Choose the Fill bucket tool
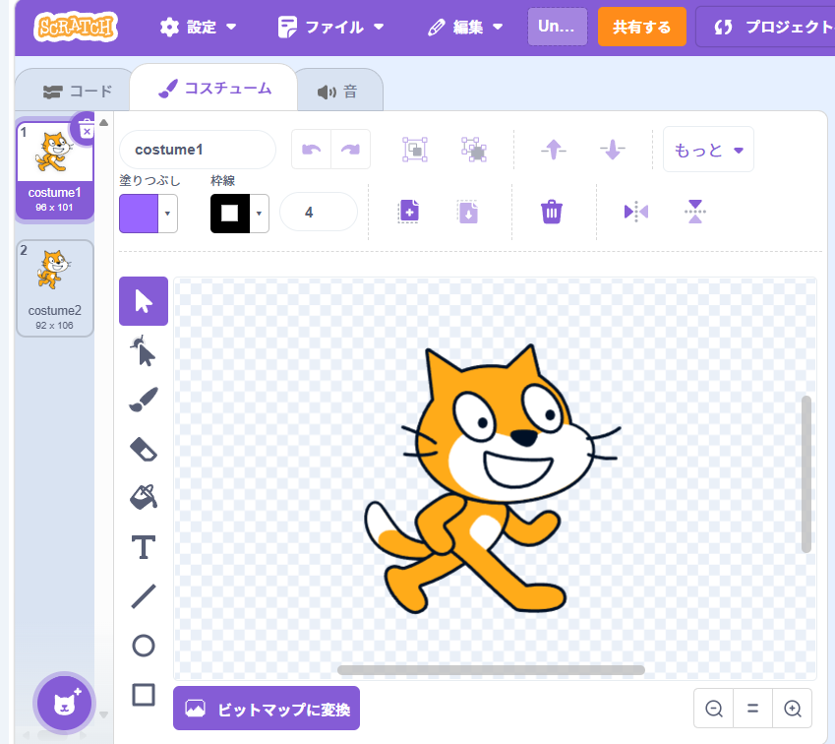Screen dimensions: 835x744 click(144, 497)
